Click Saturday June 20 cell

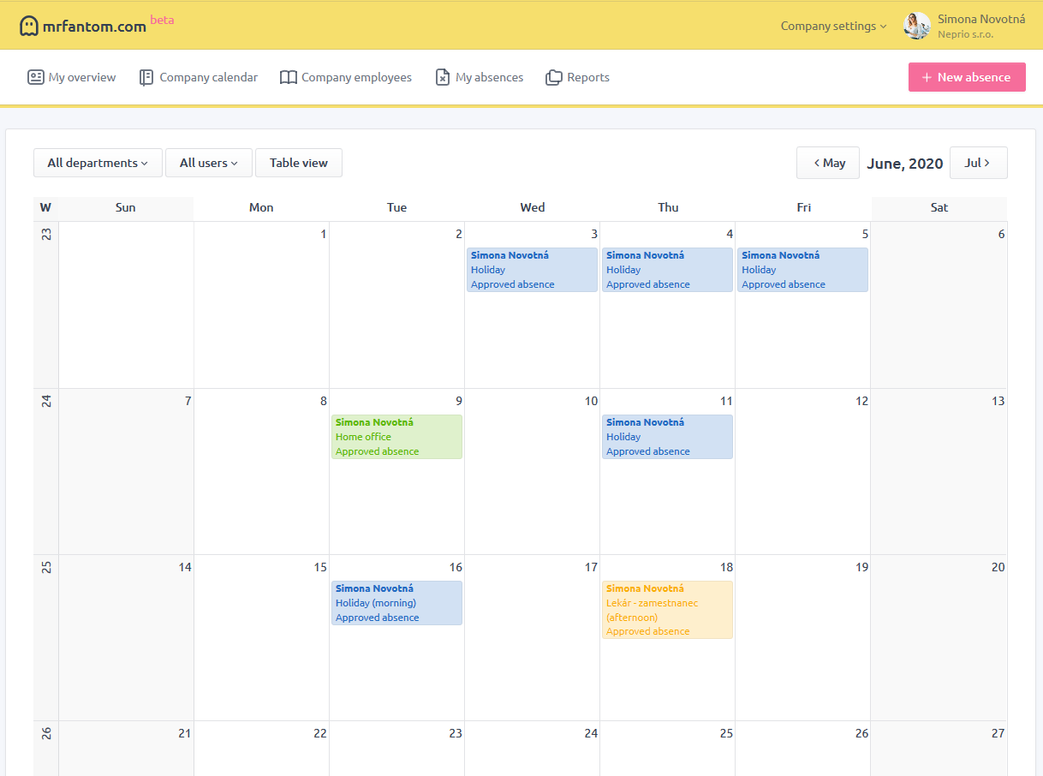click(x=939, y=637)
